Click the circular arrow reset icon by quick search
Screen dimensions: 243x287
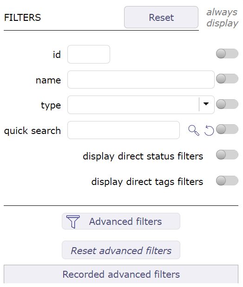point(209,130)
